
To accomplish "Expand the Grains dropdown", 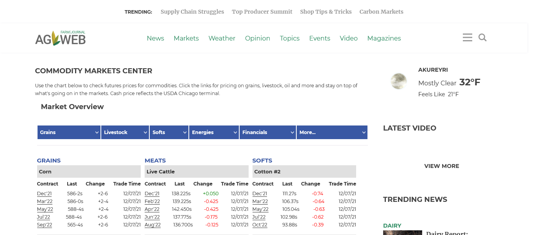I will click(x=69, y=133).
